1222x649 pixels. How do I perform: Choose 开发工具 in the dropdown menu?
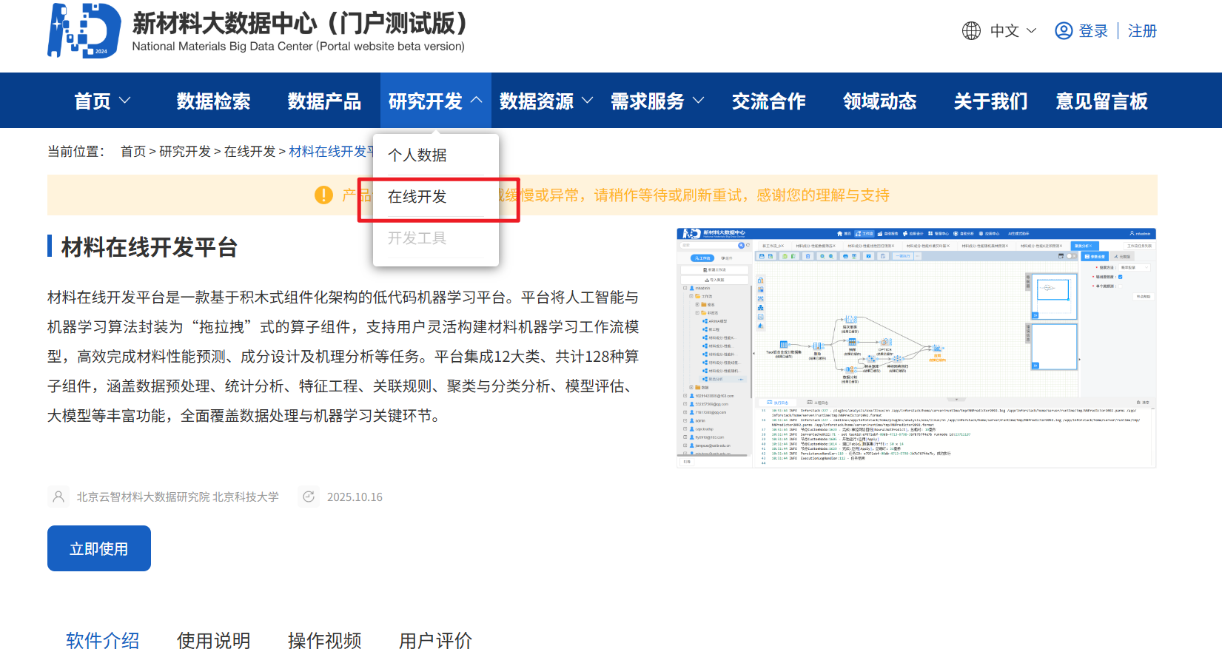click(417, 238)
